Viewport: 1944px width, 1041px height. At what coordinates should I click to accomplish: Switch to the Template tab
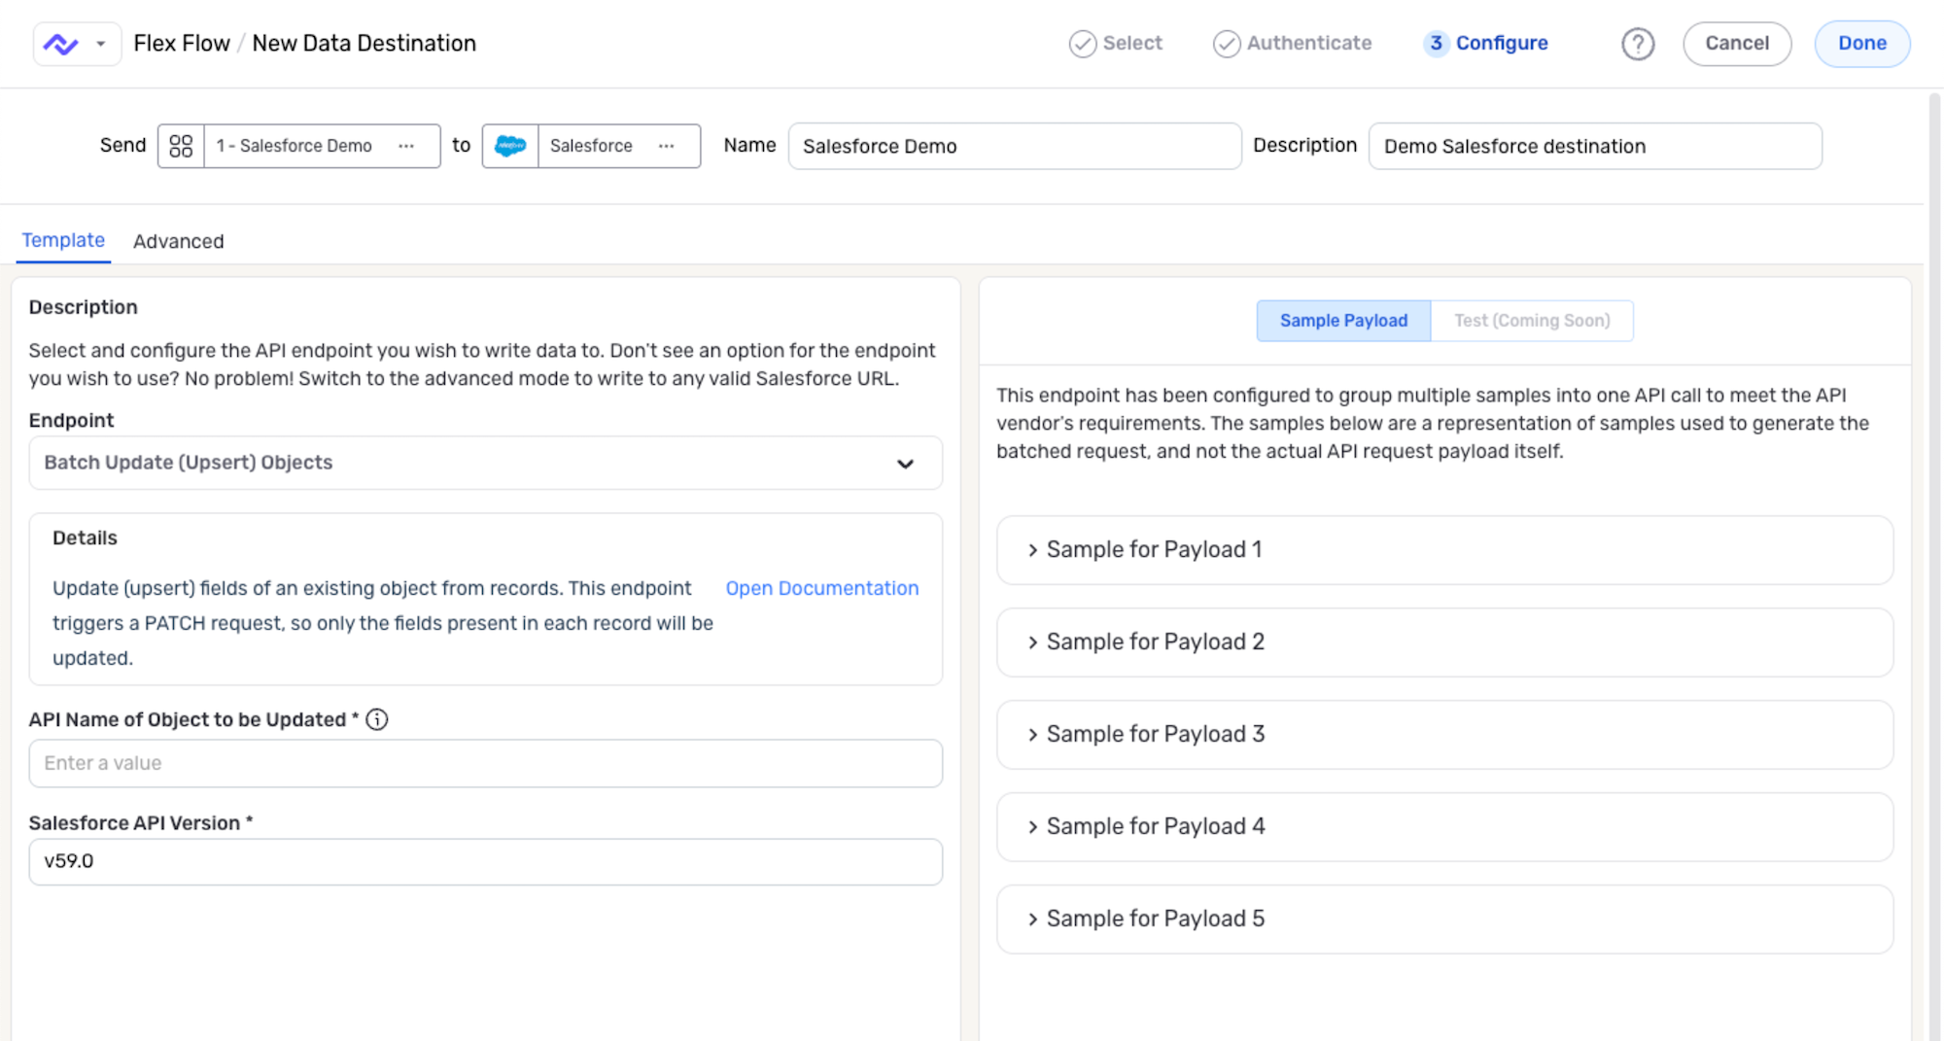point(63,240)
